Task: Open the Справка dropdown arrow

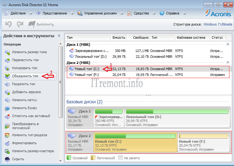Action: click(184, 14)
